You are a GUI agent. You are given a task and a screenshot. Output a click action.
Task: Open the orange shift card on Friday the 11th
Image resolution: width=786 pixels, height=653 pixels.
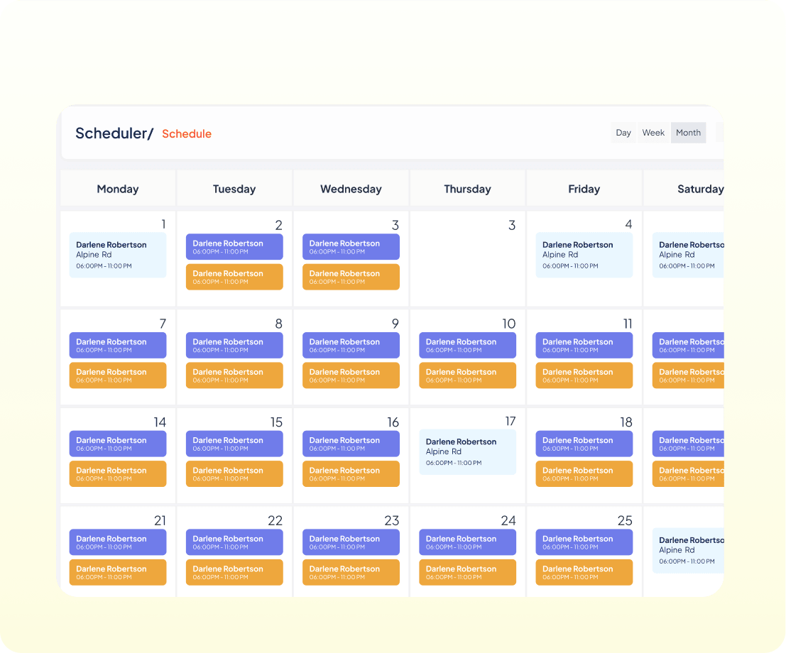pyautogui.click(x=584, y=375)
